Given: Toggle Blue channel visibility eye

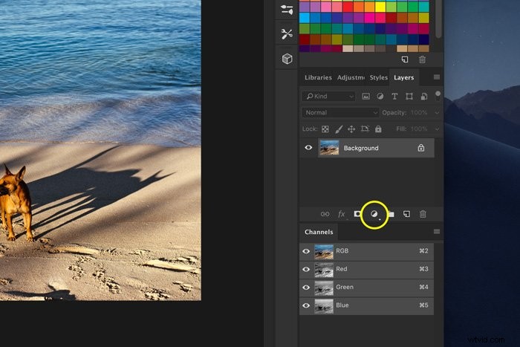Looking at the screenshot, I should click(x=306, y=305).
